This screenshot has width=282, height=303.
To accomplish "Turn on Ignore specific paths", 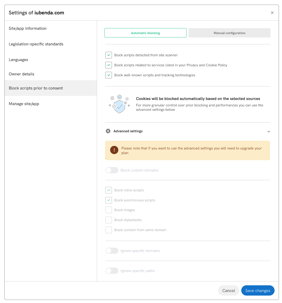I will pos(112,270).
